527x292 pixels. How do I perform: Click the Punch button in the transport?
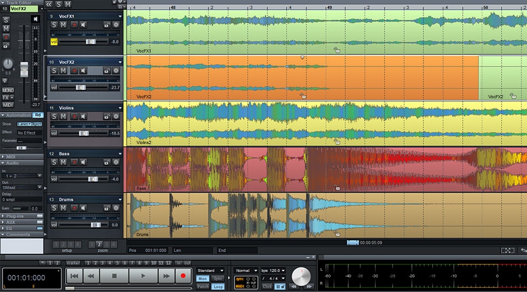point(202,286)
